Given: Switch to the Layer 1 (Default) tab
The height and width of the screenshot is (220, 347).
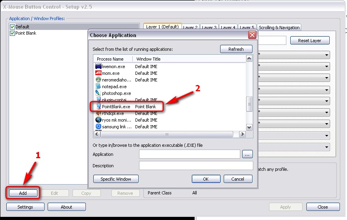Looking at the screenshot, I should [162, 27].
